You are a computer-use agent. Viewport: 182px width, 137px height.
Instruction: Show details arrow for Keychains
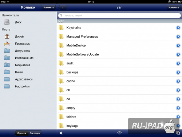coord(178,28)
